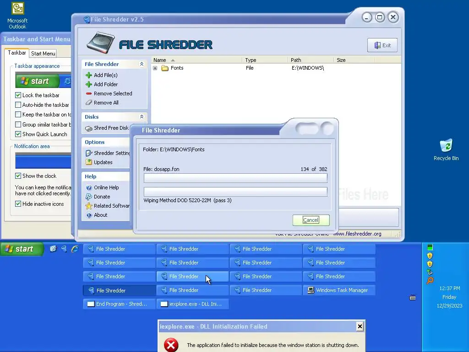Open iexplore.exe - DLL Ini... taskbar button
Screen dimensions: 469x352
pyautogui.click(x=193, y=304)
